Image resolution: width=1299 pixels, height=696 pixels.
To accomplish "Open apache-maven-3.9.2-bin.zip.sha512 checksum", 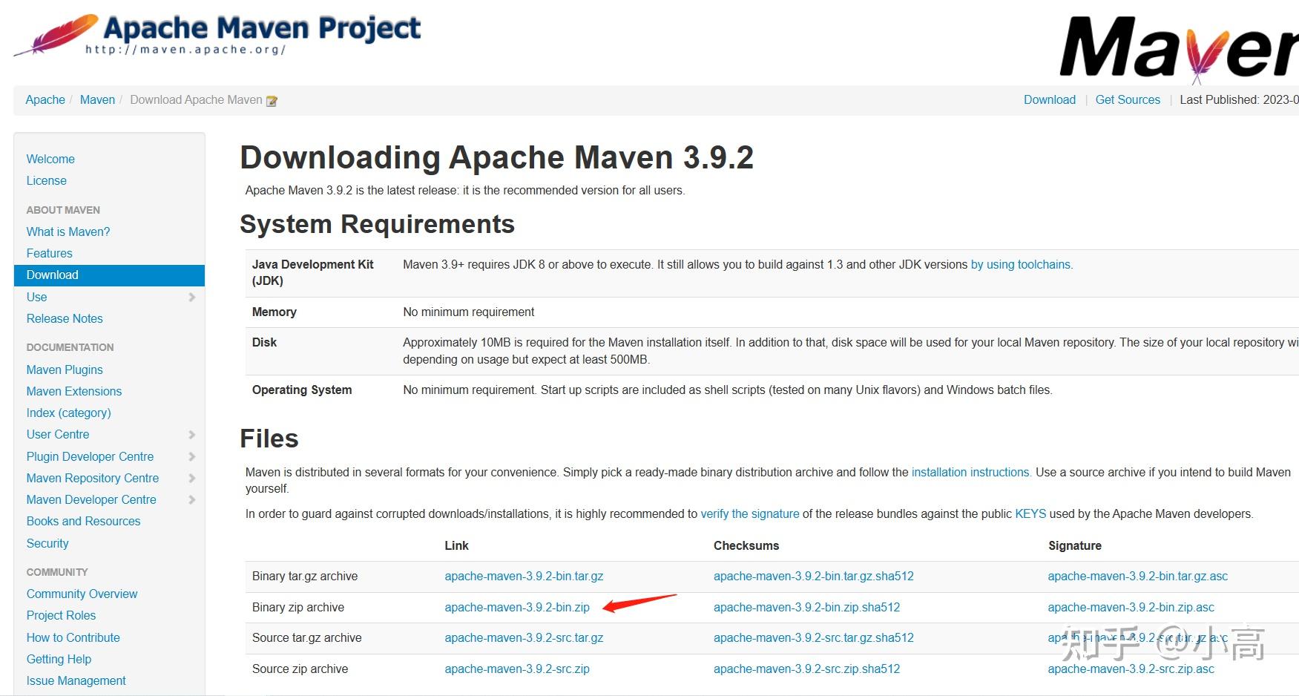I will click(806, 607).
